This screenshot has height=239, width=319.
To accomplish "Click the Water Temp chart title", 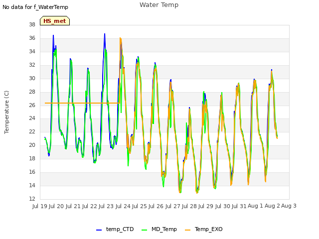I will coord(159,5).
